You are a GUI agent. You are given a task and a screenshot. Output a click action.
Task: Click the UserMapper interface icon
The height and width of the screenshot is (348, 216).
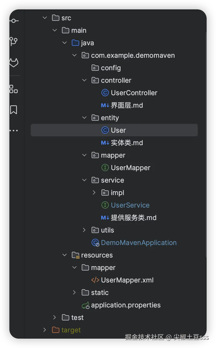click(105, 168)
